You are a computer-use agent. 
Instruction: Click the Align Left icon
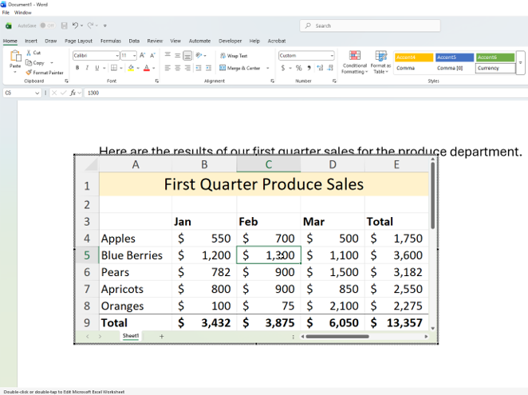click(x=167, y=68)
